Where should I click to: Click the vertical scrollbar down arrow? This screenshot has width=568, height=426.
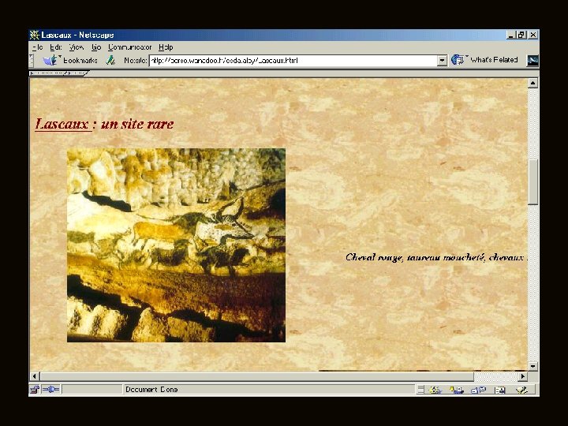(532, 366)
